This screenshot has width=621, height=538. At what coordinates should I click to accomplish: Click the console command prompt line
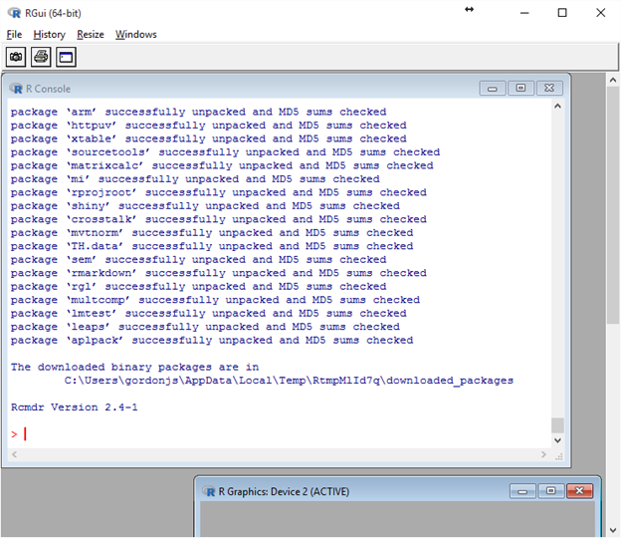279,433
